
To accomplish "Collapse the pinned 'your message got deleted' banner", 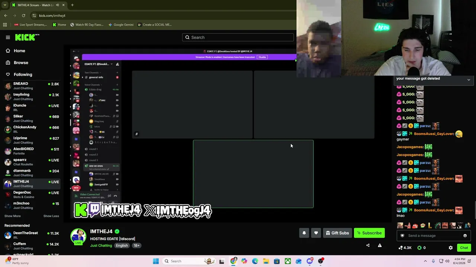I will pyautogui.click(x=469, y=79).
